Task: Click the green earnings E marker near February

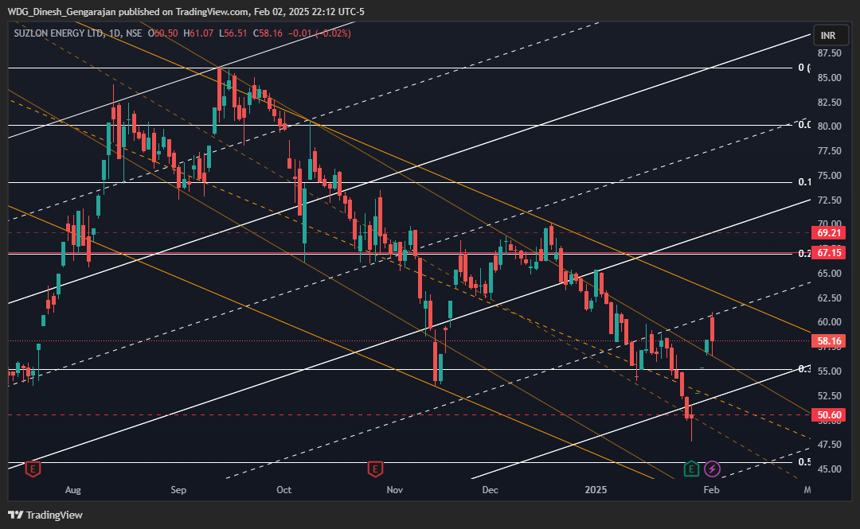Action: tap(691, 469)
